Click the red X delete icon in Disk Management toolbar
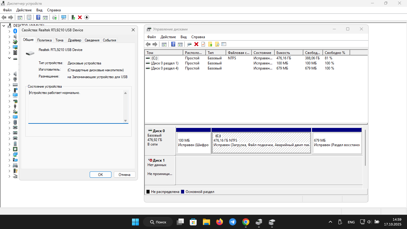This screenshot has width=407, height=229. pos(196,44)
